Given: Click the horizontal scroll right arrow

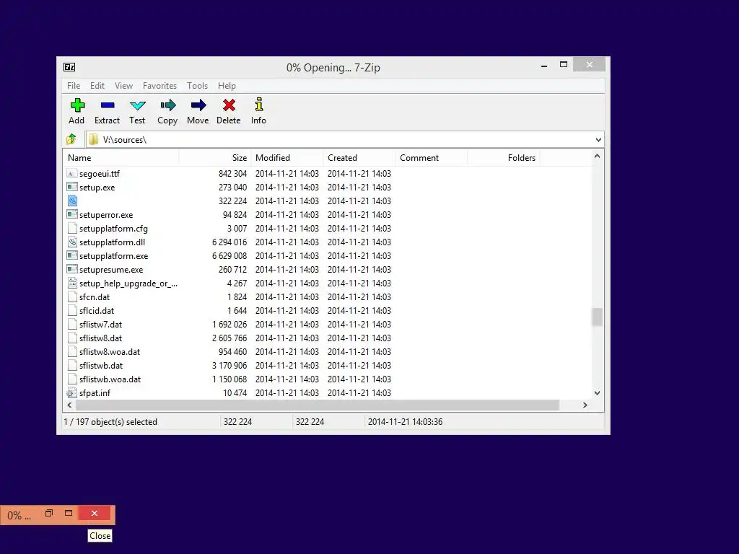Looking at the screenshot, I should [x=585, y=405].
